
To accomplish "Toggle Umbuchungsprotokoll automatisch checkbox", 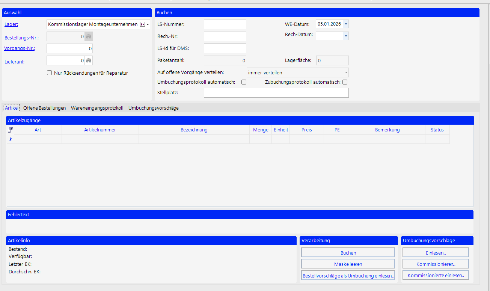I will tap(244, 82).
